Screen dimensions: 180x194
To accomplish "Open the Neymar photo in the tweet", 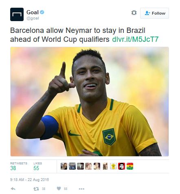I will click(90, 101).
